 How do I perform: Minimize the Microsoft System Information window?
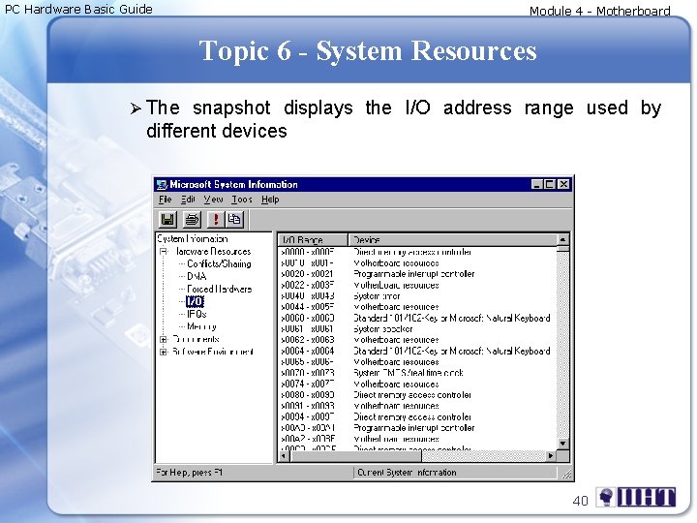tap(537, 184)
